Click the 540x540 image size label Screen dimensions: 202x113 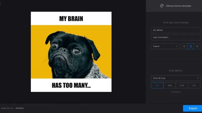point(20,108)
